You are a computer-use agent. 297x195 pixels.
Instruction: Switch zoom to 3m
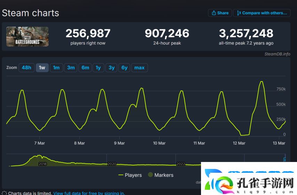(x=71, y=67)
